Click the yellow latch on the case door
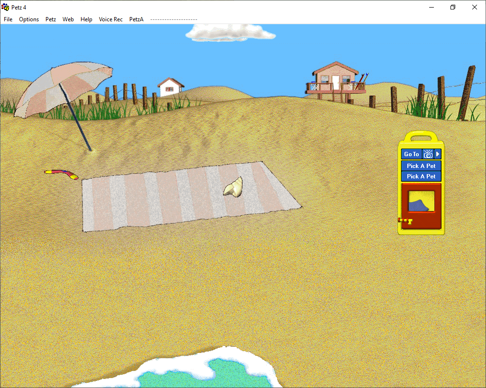Screen dimensions: 486x388 405,220
